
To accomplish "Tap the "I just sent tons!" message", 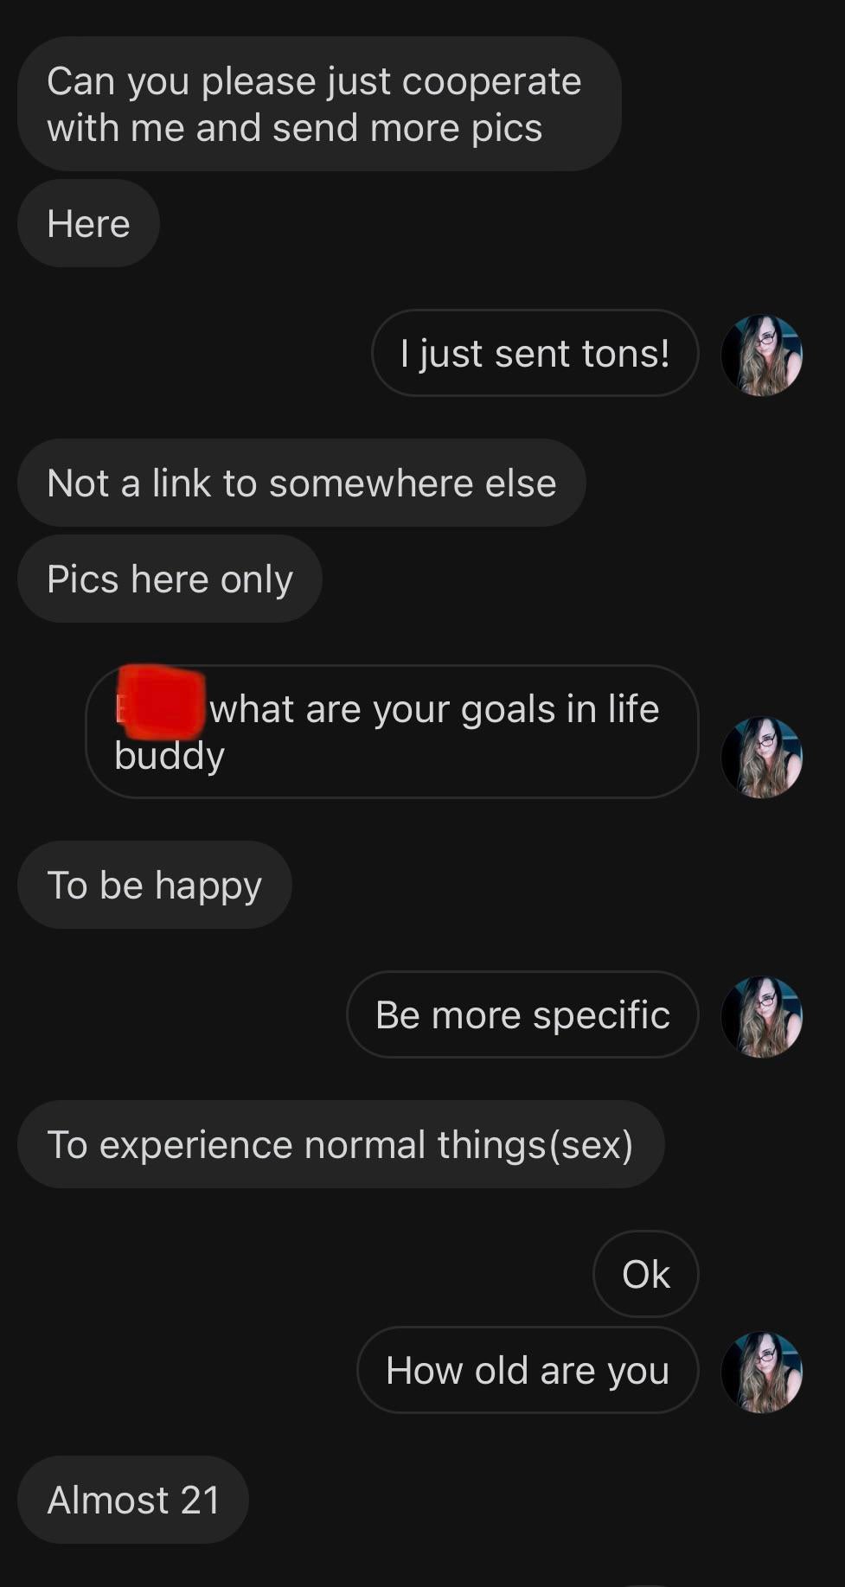I will pos(535,353).
